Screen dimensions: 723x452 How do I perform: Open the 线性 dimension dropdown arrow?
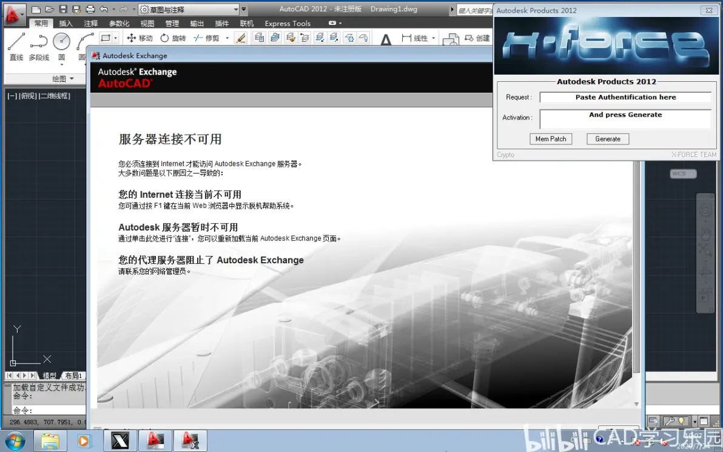coord(434,38)
